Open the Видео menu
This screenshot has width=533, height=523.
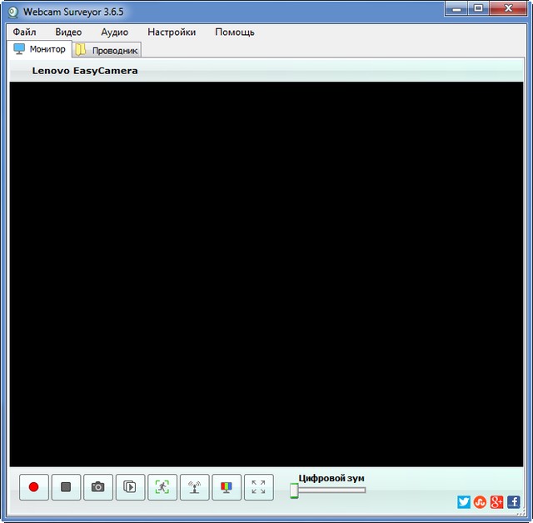point(68,32)
